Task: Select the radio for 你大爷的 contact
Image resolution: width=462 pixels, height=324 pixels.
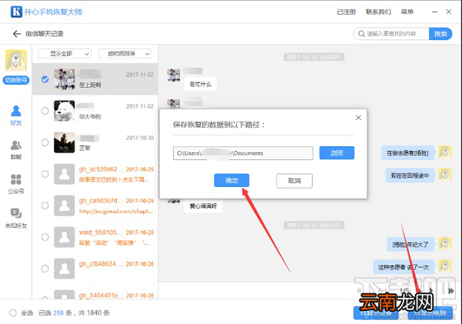Action: coord(45,111)
